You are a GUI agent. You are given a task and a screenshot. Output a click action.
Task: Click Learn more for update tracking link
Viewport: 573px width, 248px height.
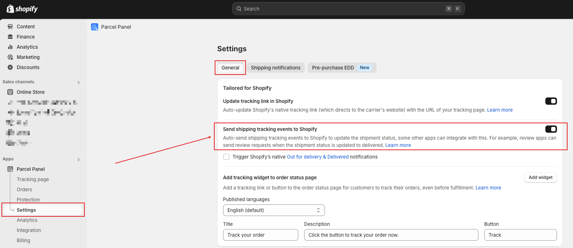[x=500, y=110]
